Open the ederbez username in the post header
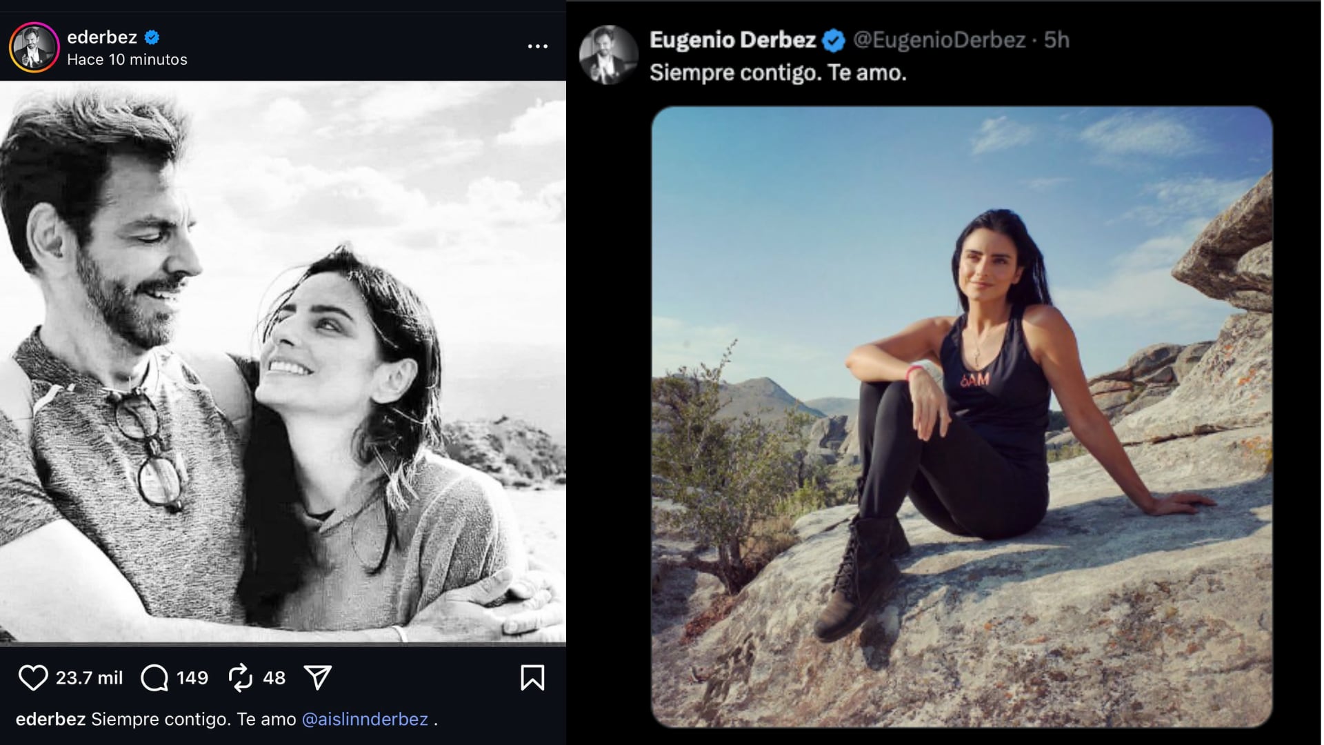The height and width of the screenshot is (745, 1324). pyautogui.click(x=102, y=37)
